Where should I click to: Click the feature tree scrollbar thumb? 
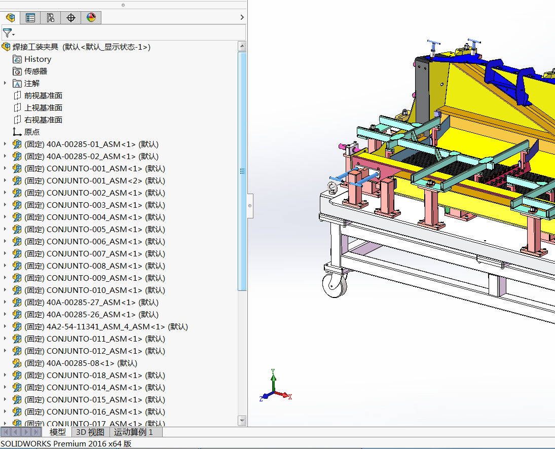[x=242, y=171]
